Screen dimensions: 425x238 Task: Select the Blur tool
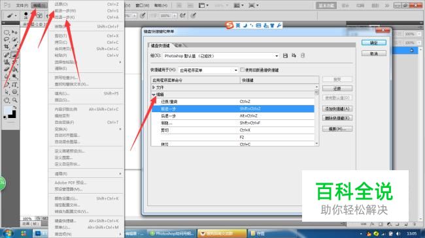tap(7, 77)
